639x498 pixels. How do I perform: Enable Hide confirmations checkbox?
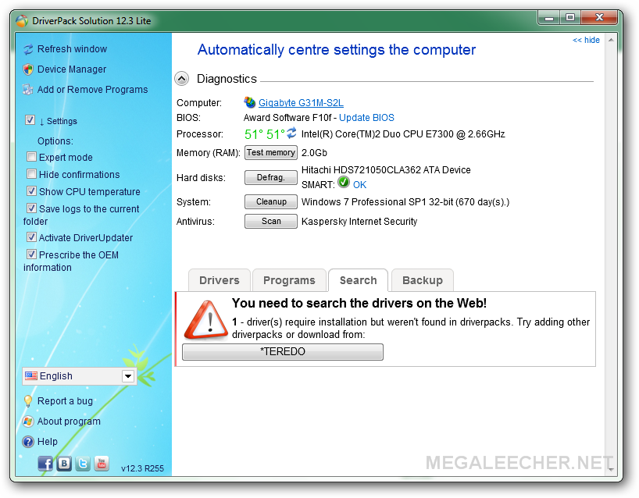click(x=31, y=174)
